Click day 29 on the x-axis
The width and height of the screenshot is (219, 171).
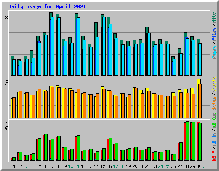[x=192, y=166]
